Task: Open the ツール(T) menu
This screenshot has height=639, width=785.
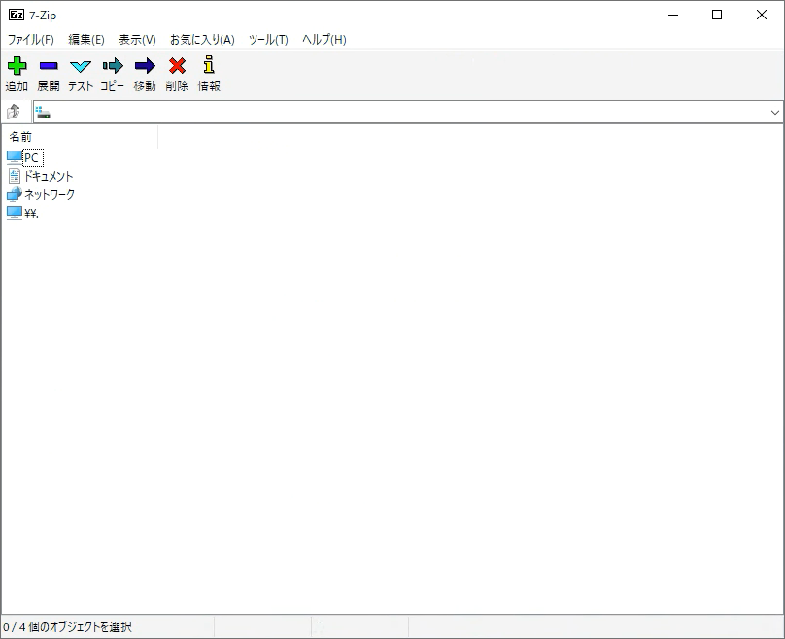Action: 268,40
